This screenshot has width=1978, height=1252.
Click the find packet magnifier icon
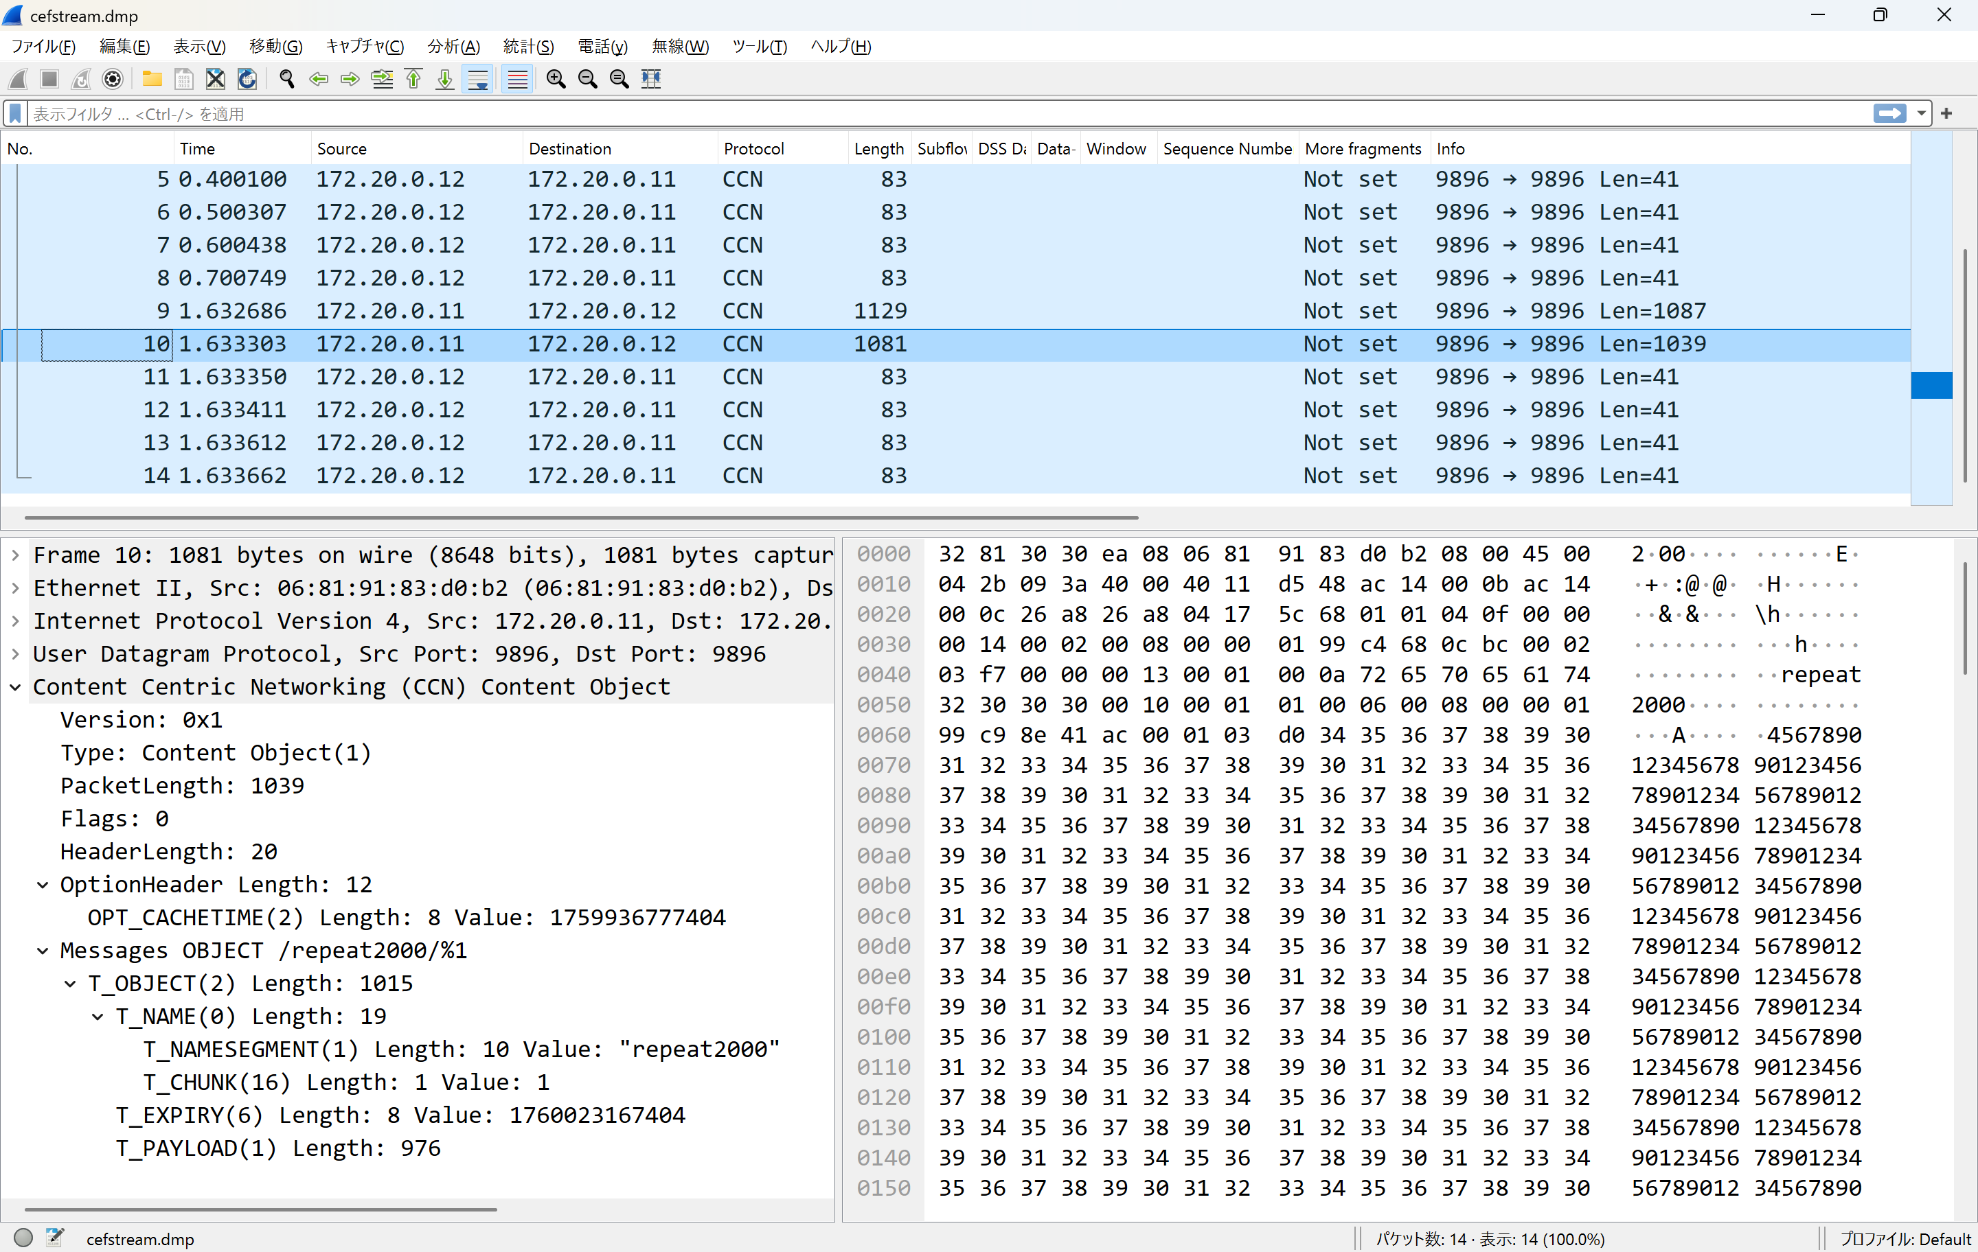click(x=286, y=79)
